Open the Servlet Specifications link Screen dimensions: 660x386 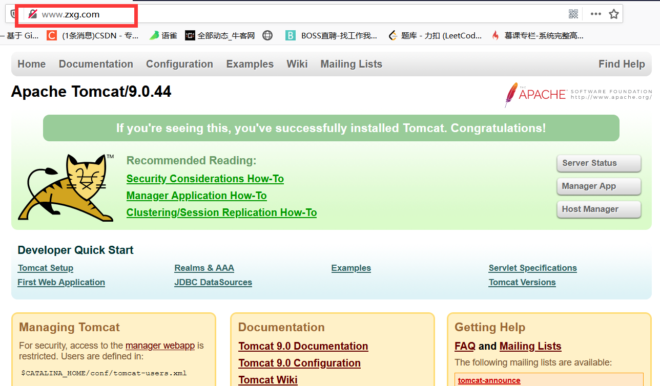[x=533, y=268]
